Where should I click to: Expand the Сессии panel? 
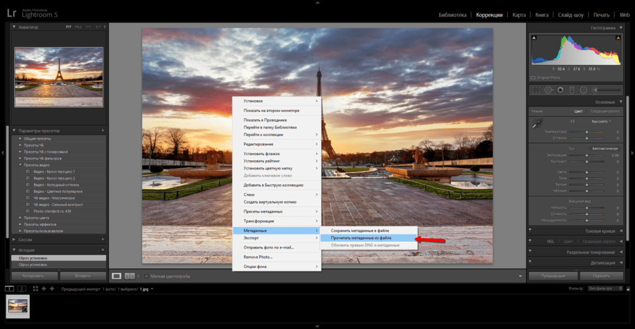coord(14,239)
